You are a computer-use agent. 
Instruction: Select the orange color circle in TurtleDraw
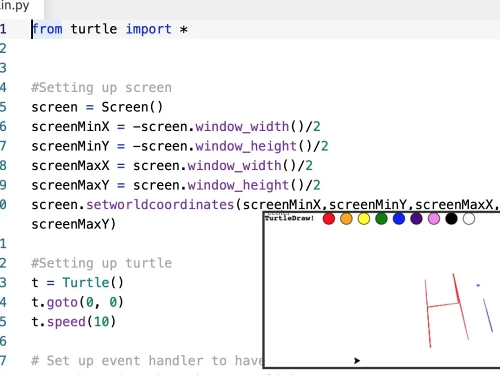(x=346, y=218)
